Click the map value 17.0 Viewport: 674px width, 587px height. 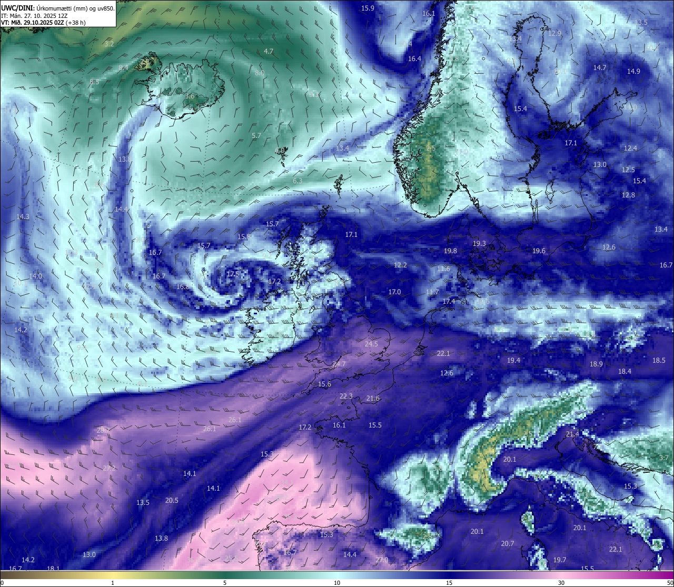point(394,292)
